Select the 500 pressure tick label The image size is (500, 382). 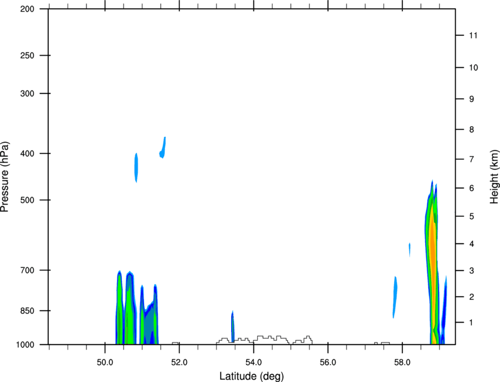[x=27, y=200]
